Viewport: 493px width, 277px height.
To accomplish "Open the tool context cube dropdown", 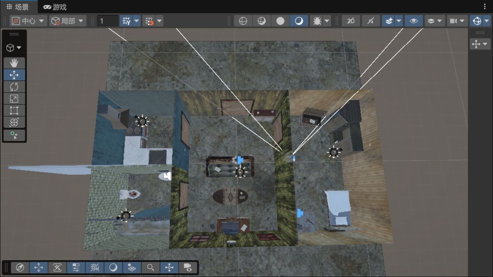I will coord(14,48).
